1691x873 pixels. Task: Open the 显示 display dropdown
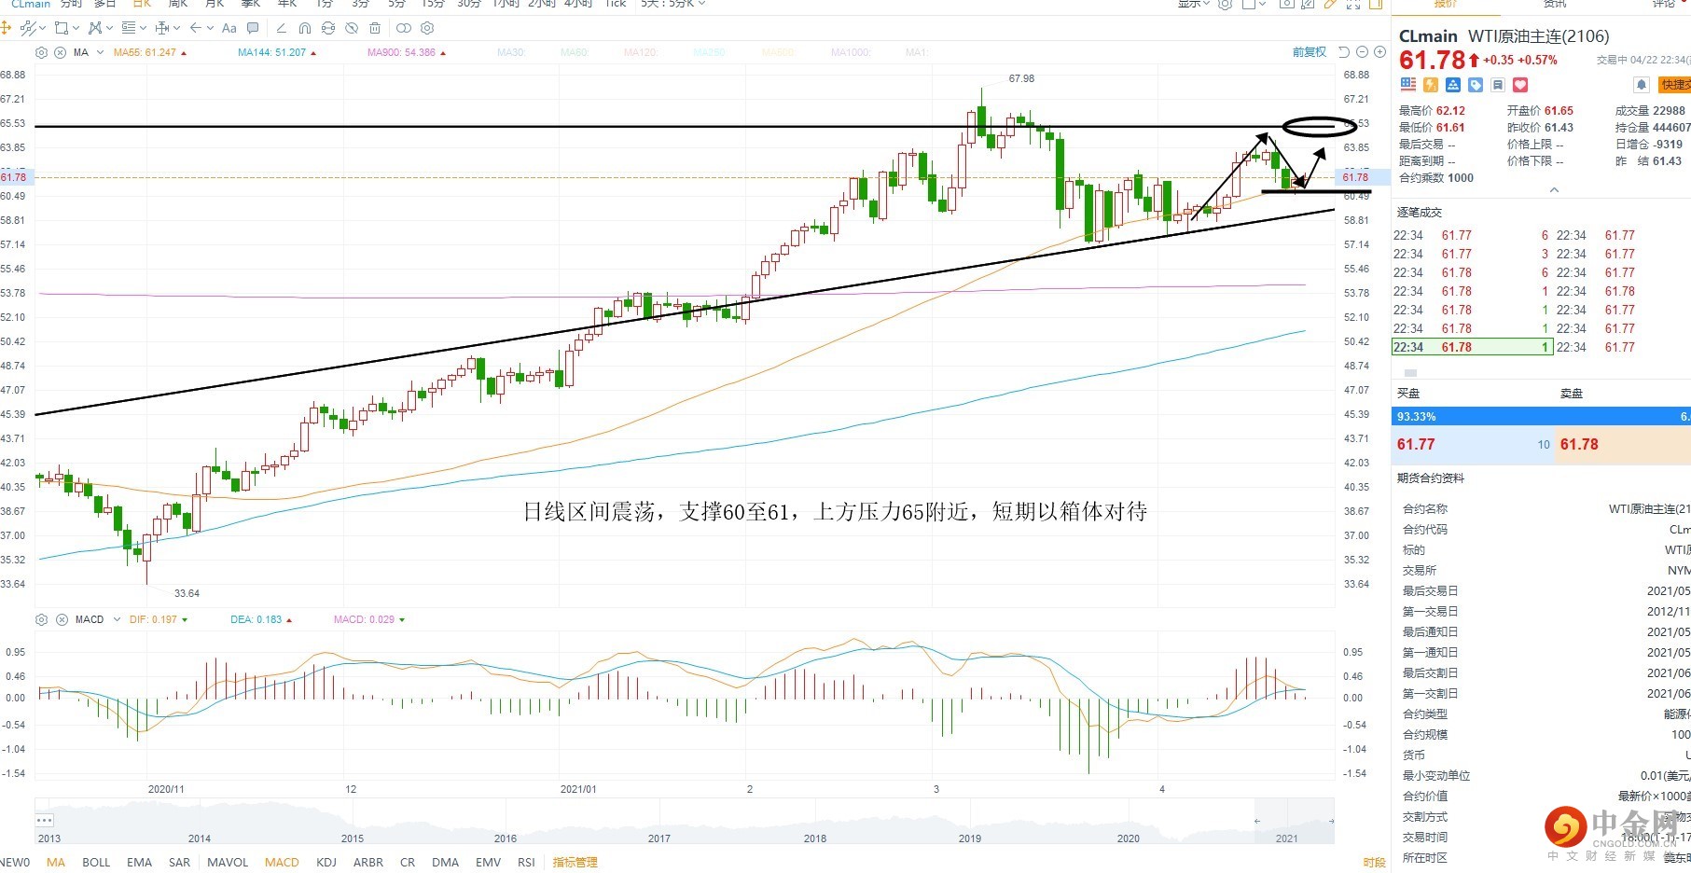[x=1193, y=4]
